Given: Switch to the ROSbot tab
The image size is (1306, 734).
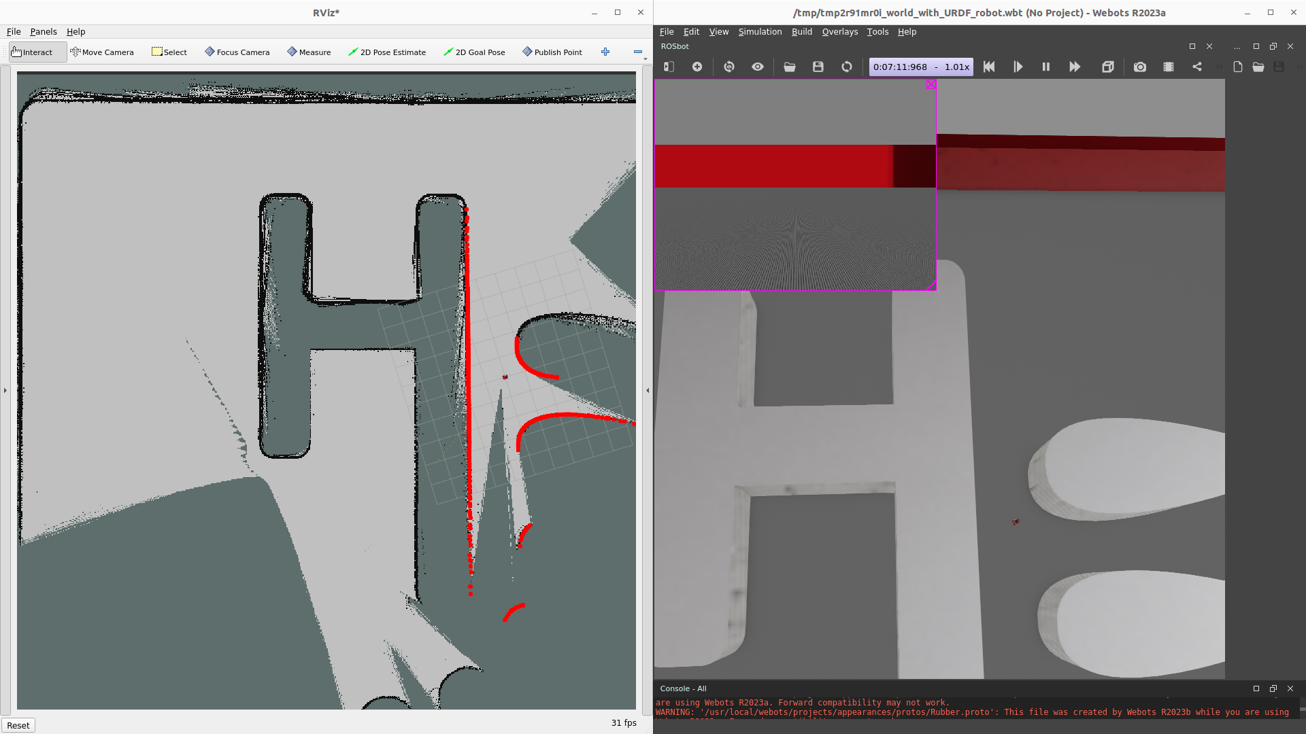Looking at the screenshot, I should tap(675, 46).
